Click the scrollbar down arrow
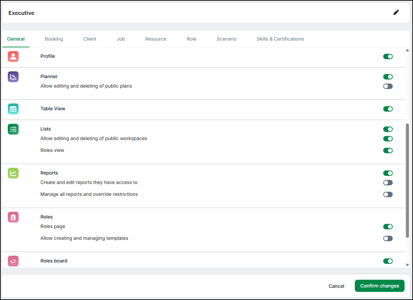The height and width of the screenshot is (300, 413). click(407, 265)
